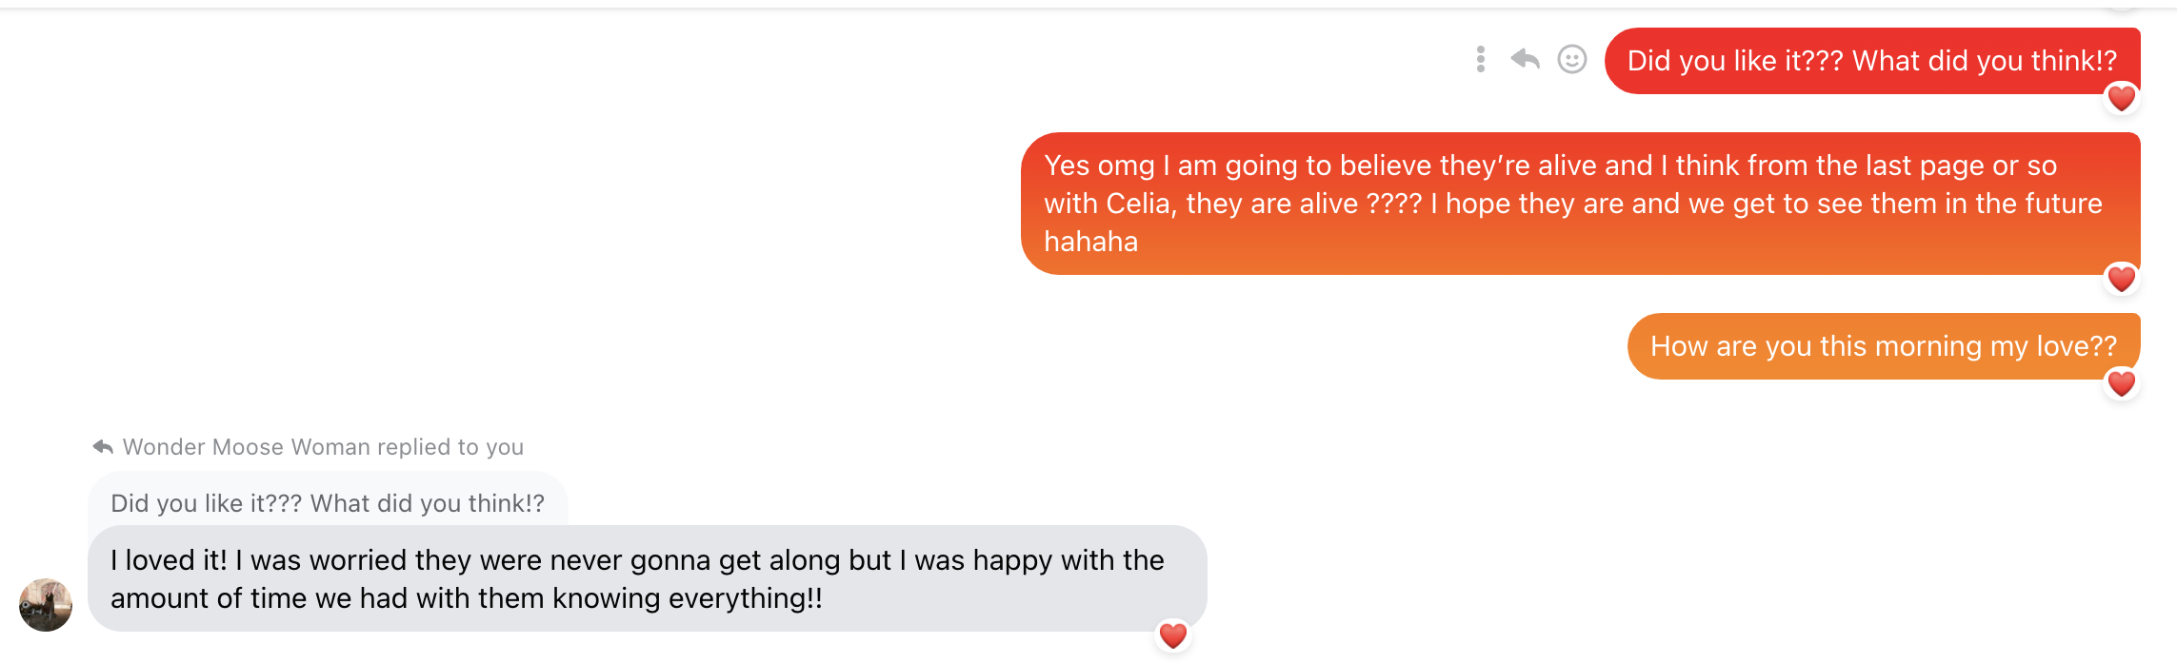Click the 'Wonder Moose Woman replied to you' label
The image size is (2177, 664).
coord(323,447)
